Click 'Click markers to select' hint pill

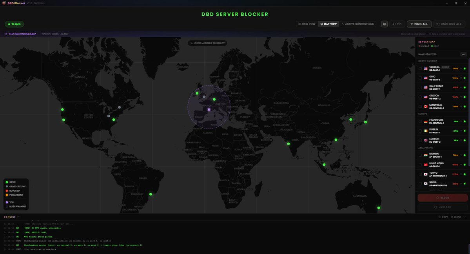207,43
